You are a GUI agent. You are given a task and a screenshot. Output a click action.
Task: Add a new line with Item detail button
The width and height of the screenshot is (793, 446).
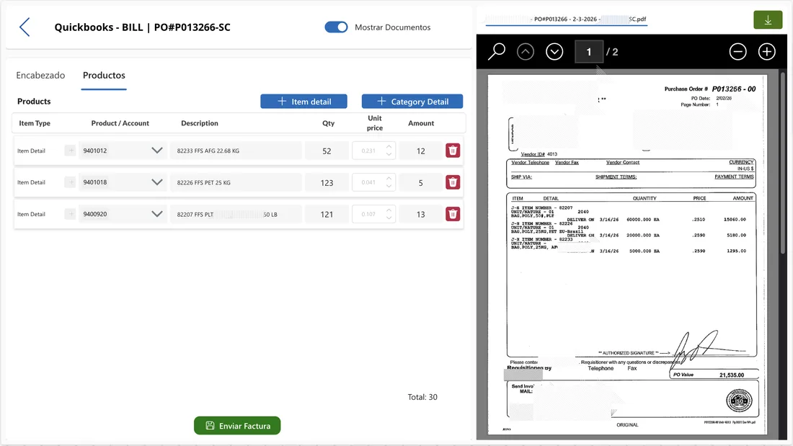pyautogui.click(x=304, y=101)
